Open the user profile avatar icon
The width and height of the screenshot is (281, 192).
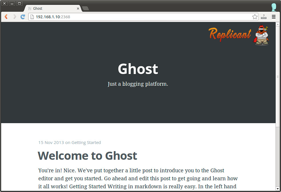pos(274,7)
